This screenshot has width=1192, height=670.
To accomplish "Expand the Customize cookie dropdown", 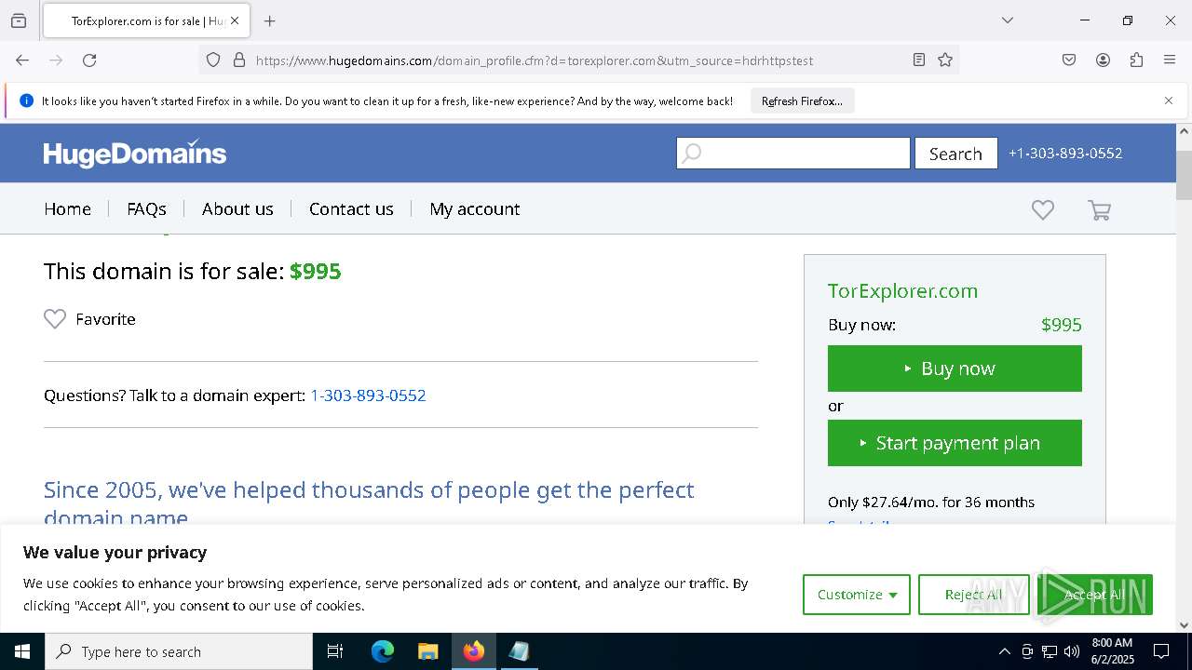I will tap(857, 595).
